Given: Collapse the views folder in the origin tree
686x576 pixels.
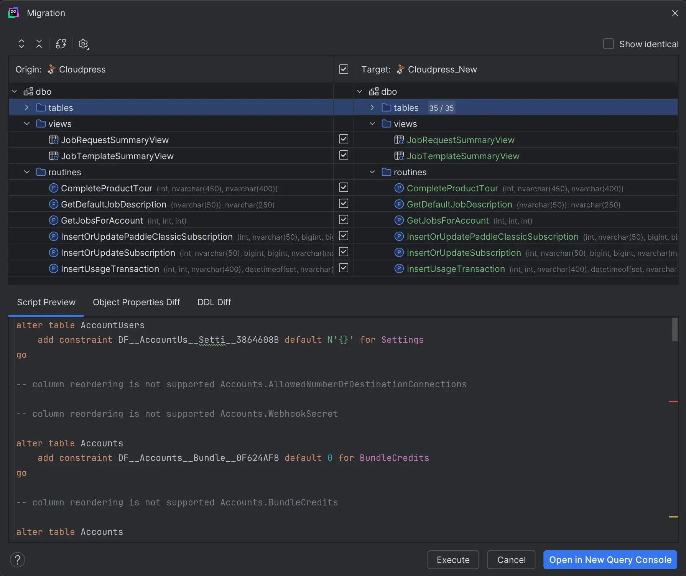Looking at the screenshot, I should [26, 123].
